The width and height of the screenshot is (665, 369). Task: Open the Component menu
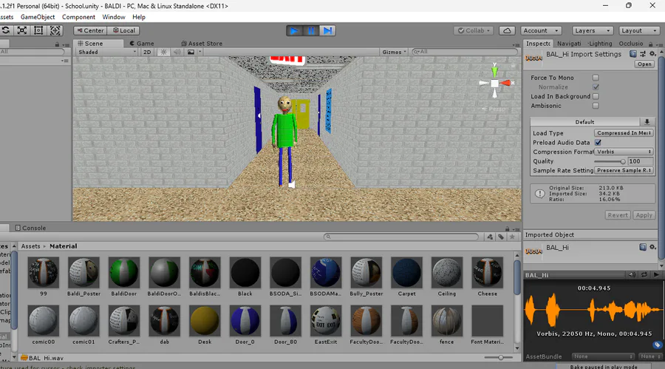(x=78, y=17)
